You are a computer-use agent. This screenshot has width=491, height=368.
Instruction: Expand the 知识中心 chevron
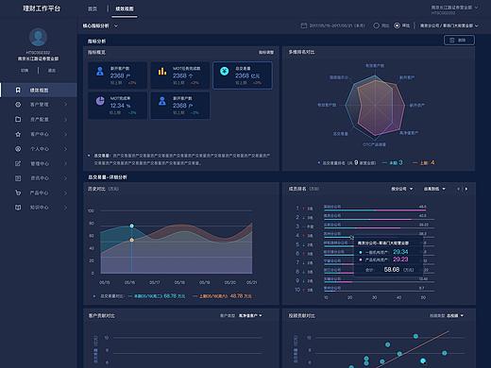click(65, 208)
